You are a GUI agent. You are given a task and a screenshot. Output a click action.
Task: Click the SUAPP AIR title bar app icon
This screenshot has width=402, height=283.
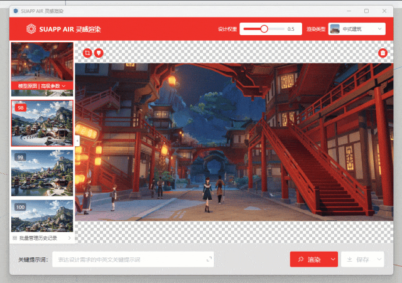(x=16, y=11)
